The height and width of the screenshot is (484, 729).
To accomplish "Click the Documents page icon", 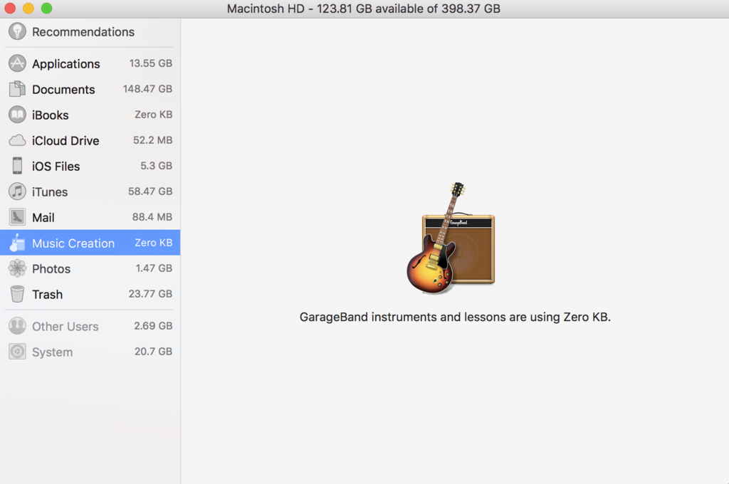I will [17, 89].
